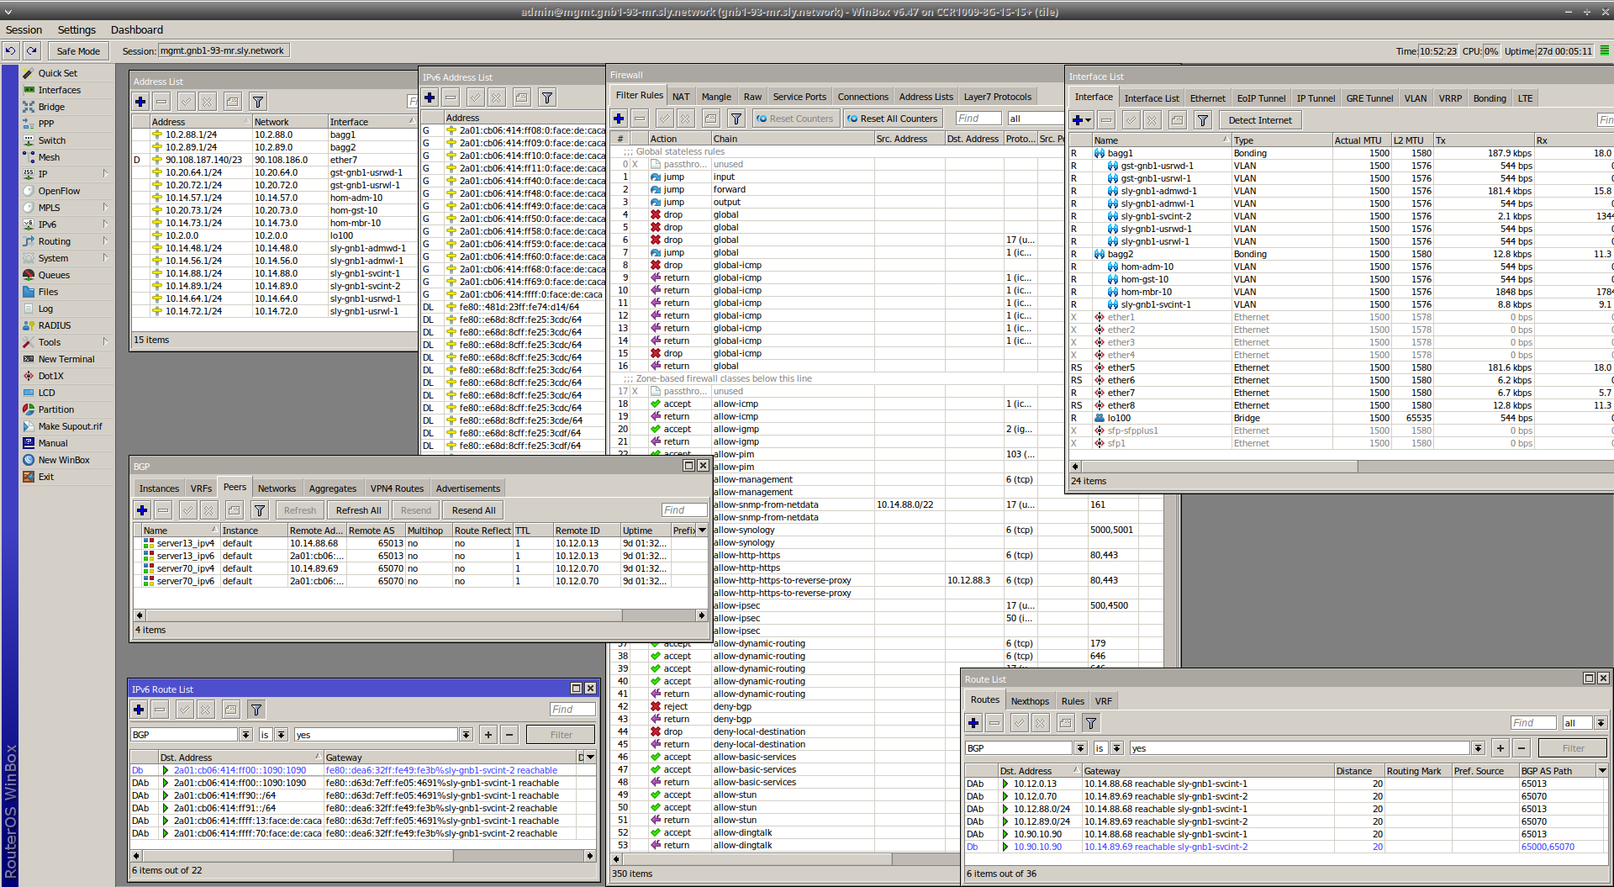This screenshot has width=1614, height=887.
Task: Open columns dropdown in BGP Peers table
Action: coord(702,531)
